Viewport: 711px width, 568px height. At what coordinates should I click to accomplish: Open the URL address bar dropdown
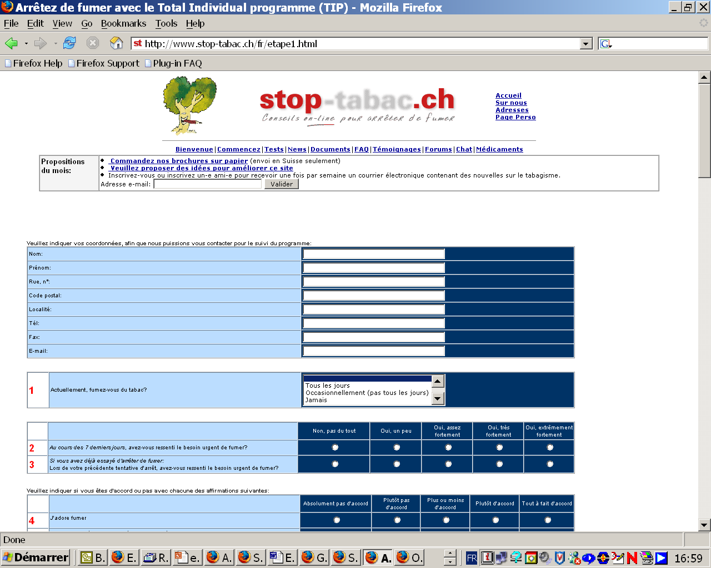coord(586,44)
